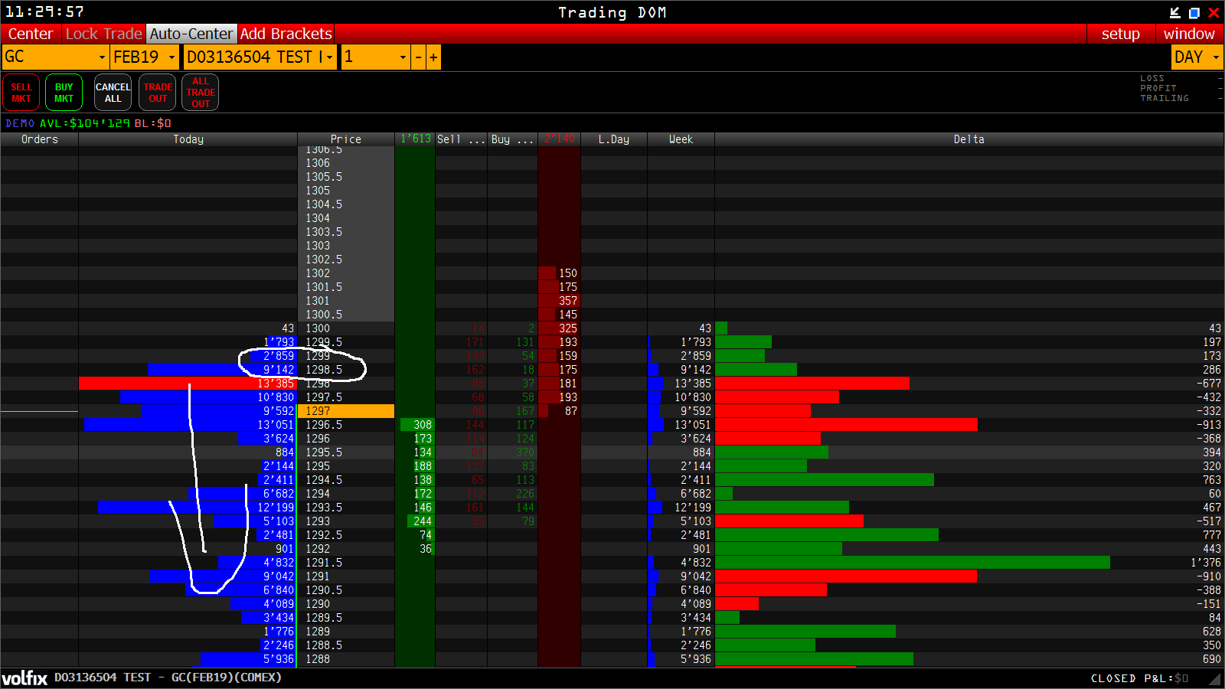
Task: Click the TRADE OUT button
Action: [x=158, y=93]
